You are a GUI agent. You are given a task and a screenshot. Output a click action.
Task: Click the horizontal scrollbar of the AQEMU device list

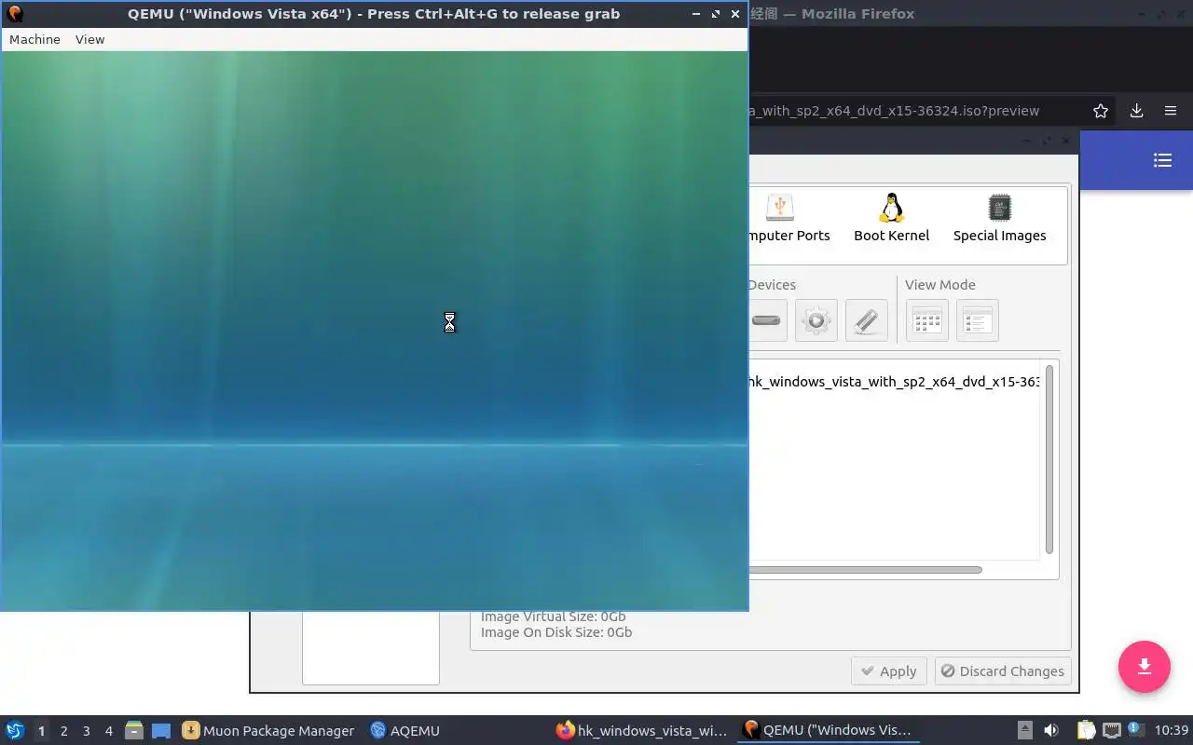point(865,570)
